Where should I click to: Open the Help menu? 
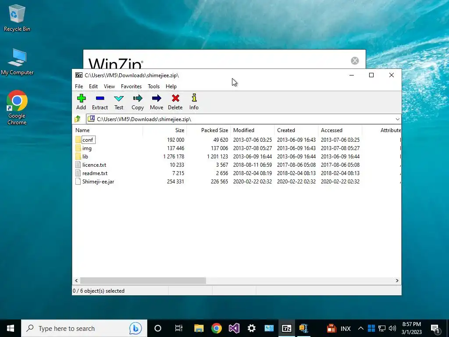click(x=171, y=86)
